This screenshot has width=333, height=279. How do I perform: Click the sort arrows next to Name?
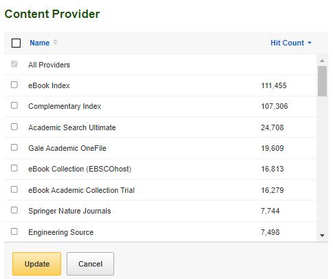point(55,42)
